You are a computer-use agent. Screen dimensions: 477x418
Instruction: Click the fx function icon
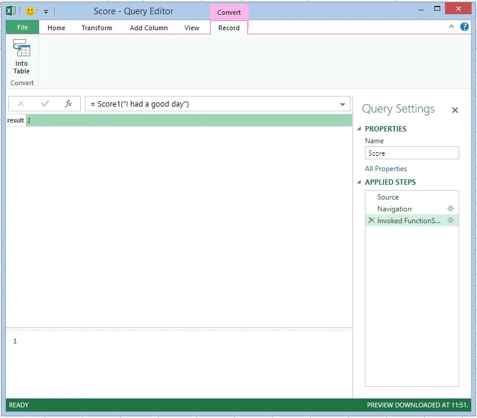[68, 104]
